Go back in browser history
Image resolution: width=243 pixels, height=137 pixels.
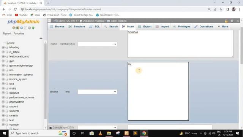(x=4, y=9)
